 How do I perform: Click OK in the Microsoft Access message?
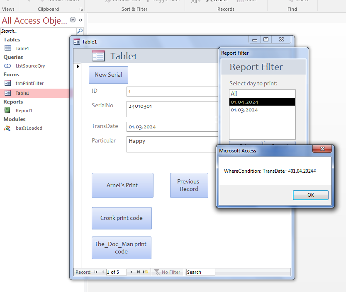click(311, 195)
